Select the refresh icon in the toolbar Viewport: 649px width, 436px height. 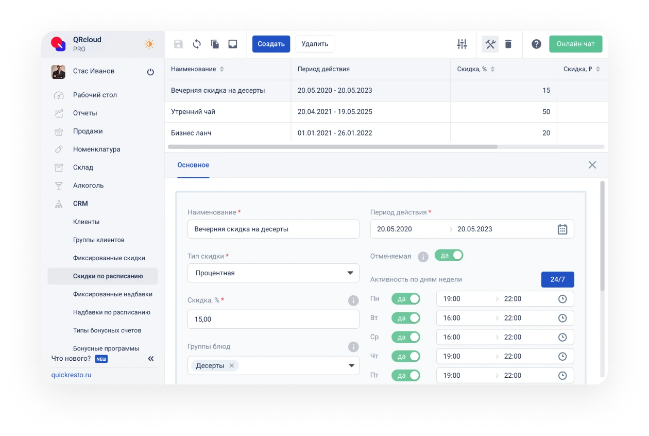pos(196,44)
